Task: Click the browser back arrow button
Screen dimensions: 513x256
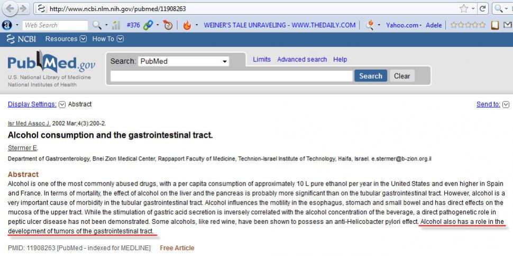Action: click(9, 8)
